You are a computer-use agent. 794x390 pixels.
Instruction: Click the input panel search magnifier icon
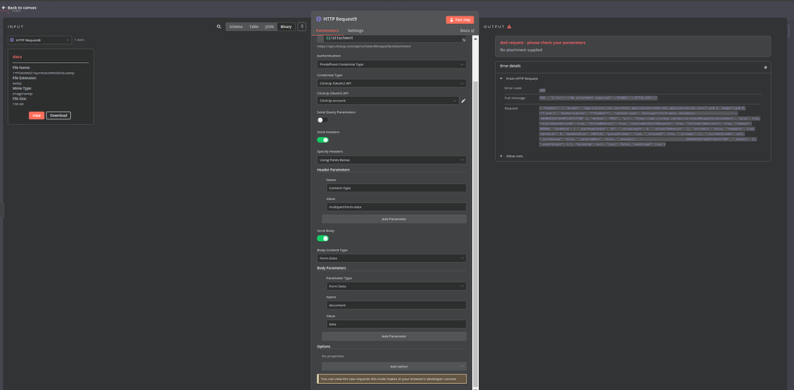point(219,26)
